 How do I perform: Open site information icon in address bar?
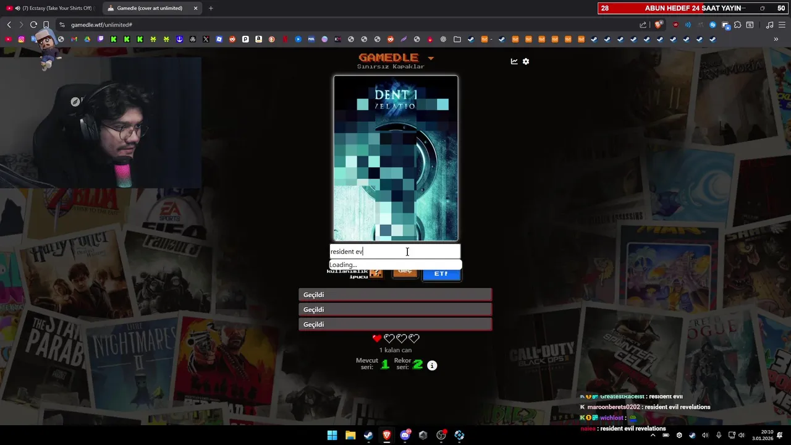tap(62, 25)
